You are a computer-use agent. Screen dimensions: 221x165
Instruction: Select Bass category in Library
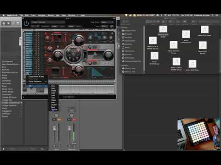[x=4, y=67]
